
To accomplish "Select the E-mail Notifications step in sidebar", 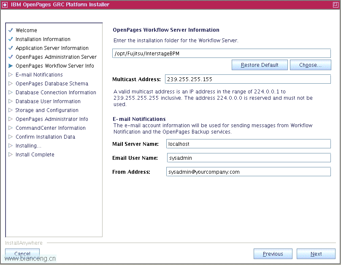I will coord(39,75).
